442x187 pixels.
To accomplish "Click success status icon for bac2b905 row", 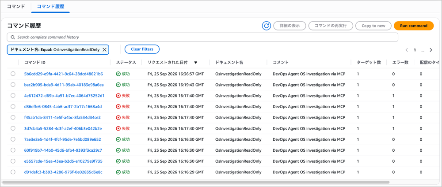I will [118, 85].
